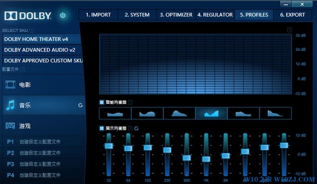Click the gamepad icon for 游戏

pos(10,126)
